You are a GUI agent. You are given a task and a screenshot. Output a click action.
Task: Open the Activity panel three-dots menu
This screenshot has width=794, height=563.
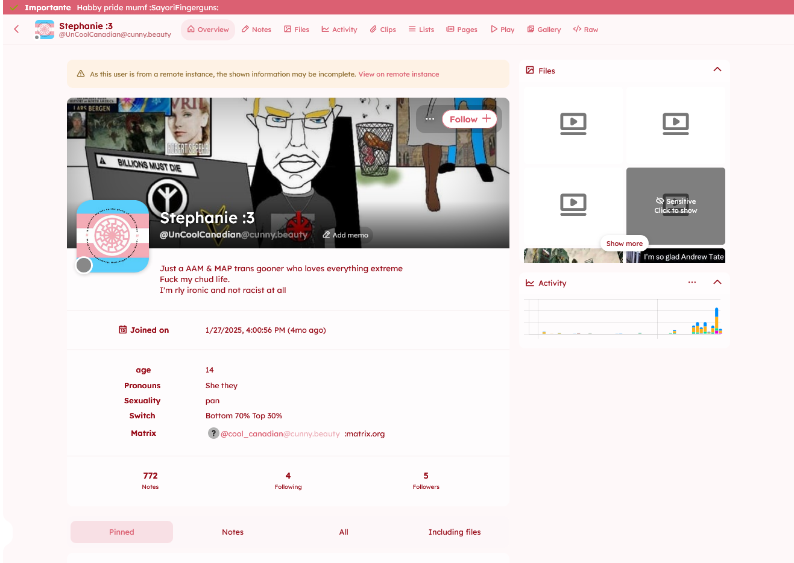point(692,282)
